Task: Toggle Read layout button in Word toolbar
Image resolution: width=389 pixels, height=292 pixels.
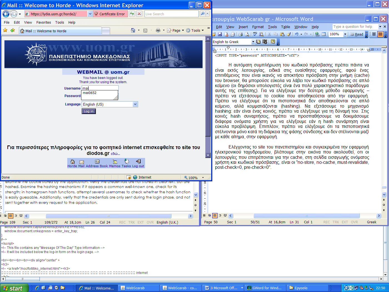Action: click(x=357, y=34)
